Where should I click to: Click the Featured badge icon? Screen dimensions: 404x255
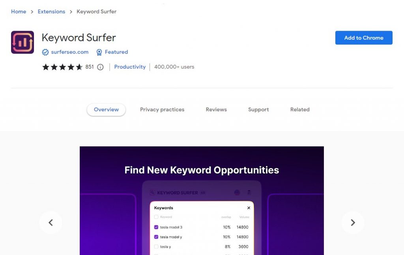pyautogui.click(x=99, y=52)
